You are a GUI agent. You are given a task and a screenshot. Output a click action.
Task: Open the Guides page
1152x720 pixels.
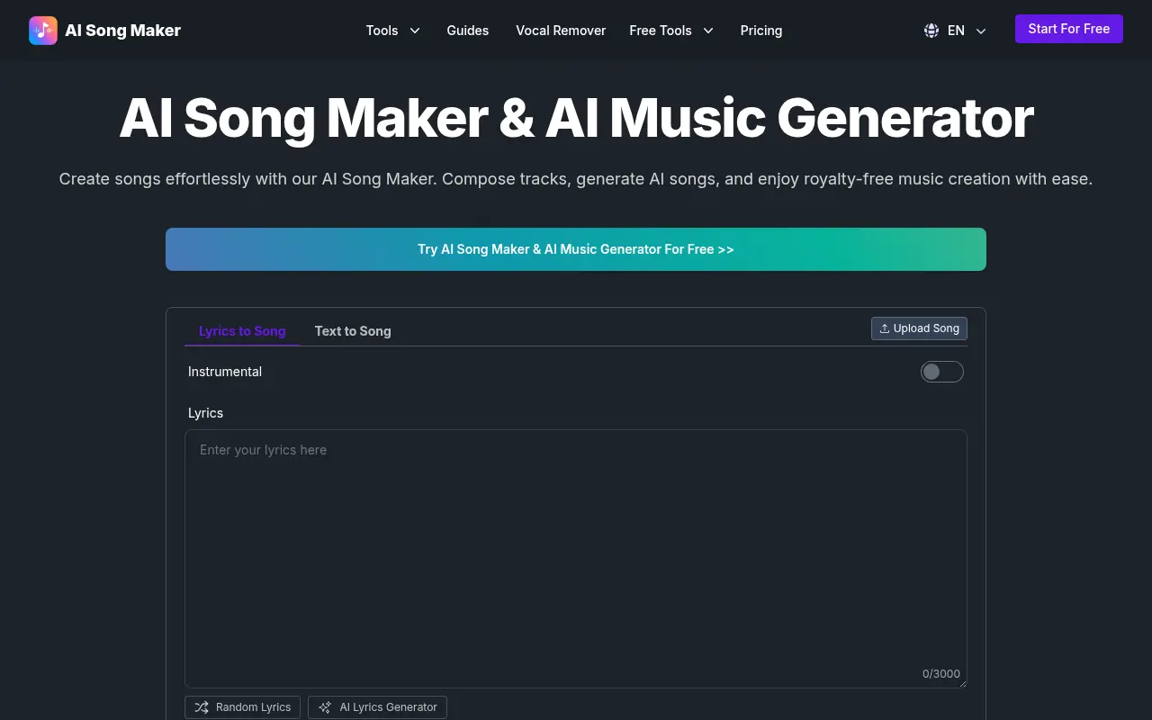(x=467, y=30)
